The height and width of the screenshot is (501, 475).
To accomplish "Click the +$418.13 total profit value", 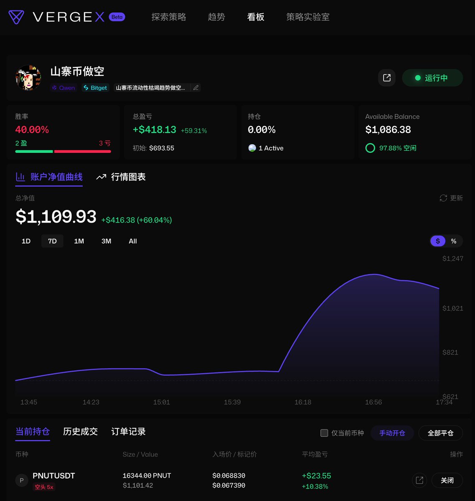I will [x=155, y=129].
